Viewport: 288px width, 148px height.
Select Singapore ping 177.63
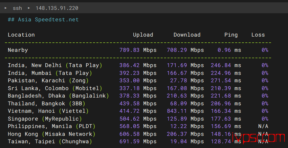[221, 119]
